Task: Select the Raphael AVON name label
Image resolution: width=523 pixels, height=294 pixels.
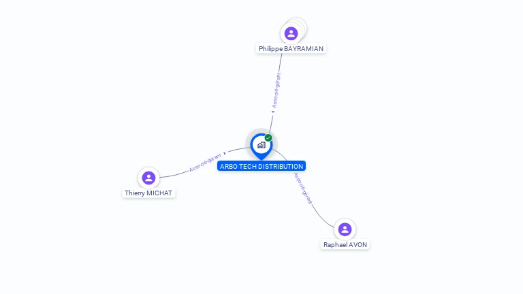Action: point(345,245)
